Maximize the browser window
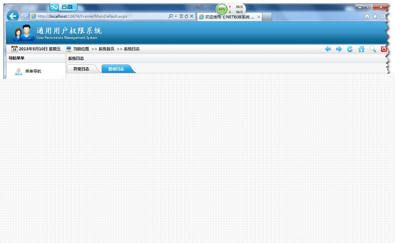 pyautogui.click(x=369, y=7)
